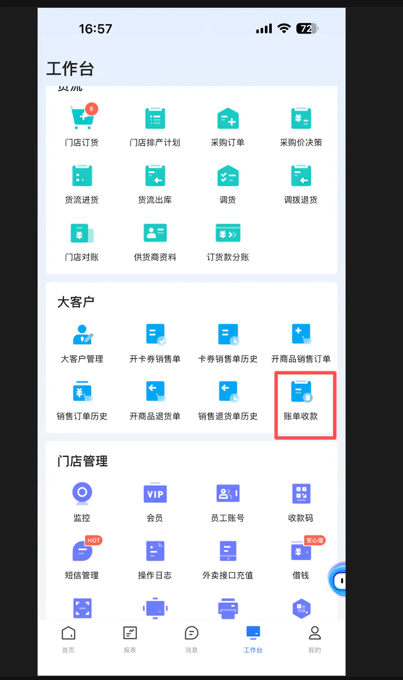The width and height of the screenshot is (403, 680).
Task: Open 门店排产计划 icon
Action: pyautogui.click(x=155, y=117)
